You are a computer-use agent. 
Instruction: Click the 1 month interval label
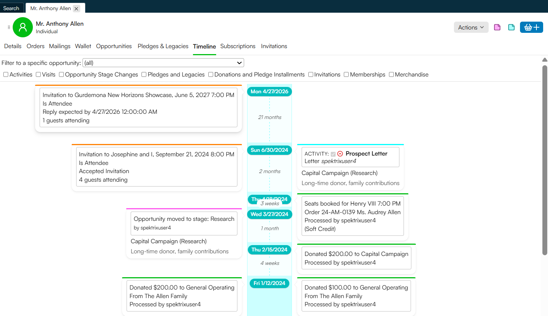click(x=270, y=228)
